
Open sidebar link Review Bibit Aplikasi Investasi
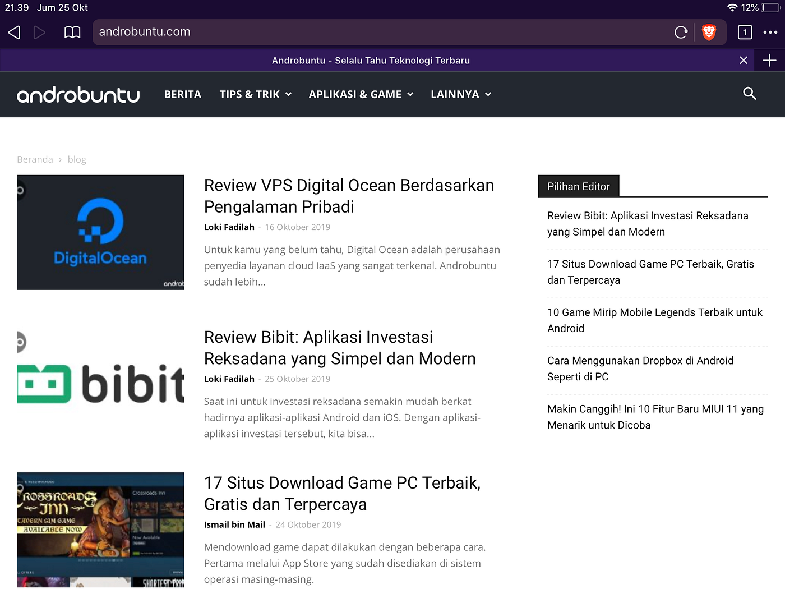[648, 224]
